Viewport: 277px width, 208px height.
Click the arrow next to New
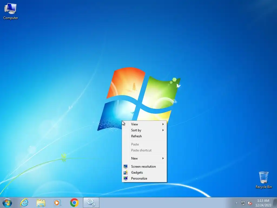(x=163, y=158)
